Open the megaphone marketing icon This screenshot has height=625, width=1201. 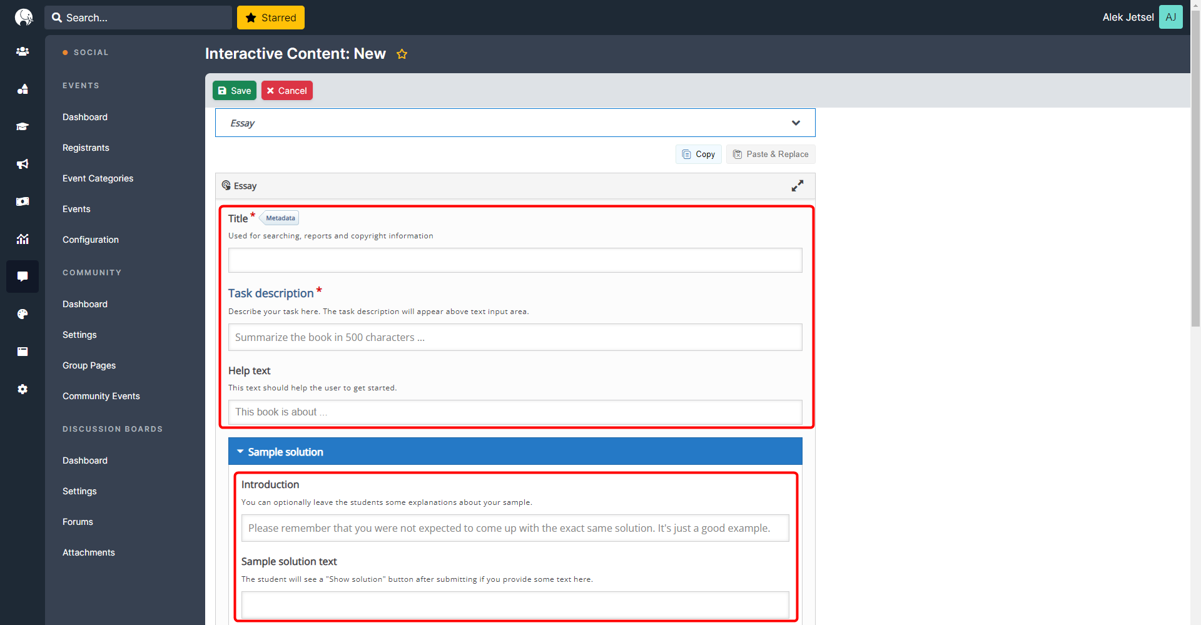[23, 164]
